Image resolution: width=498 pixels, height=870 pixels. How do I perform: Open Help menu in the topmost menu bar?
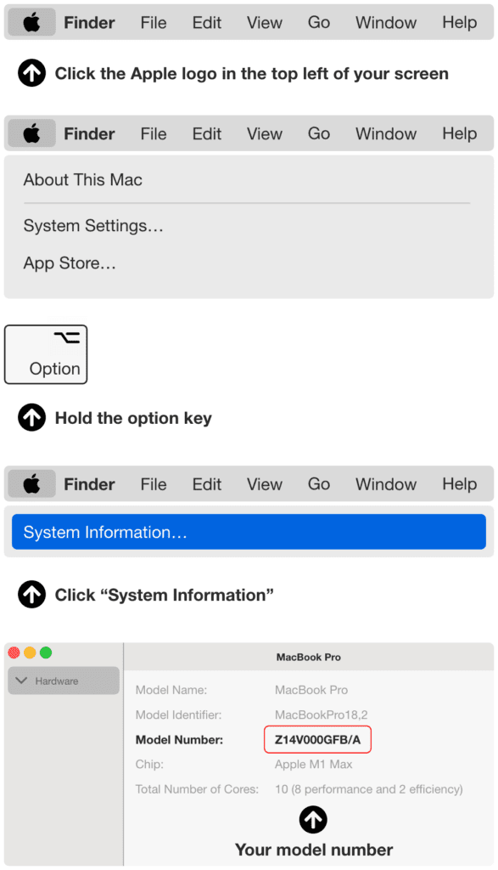[459, 23]
